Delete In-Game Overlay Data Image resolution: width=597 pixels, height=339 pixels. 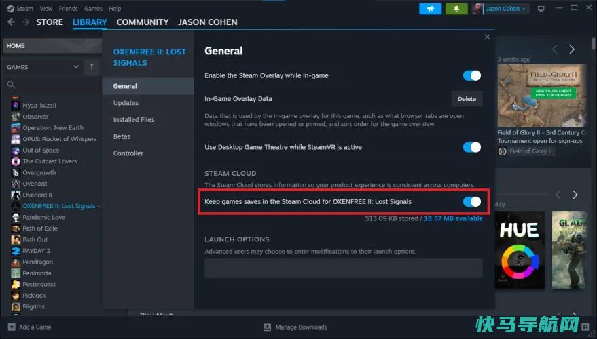(467, 99)
